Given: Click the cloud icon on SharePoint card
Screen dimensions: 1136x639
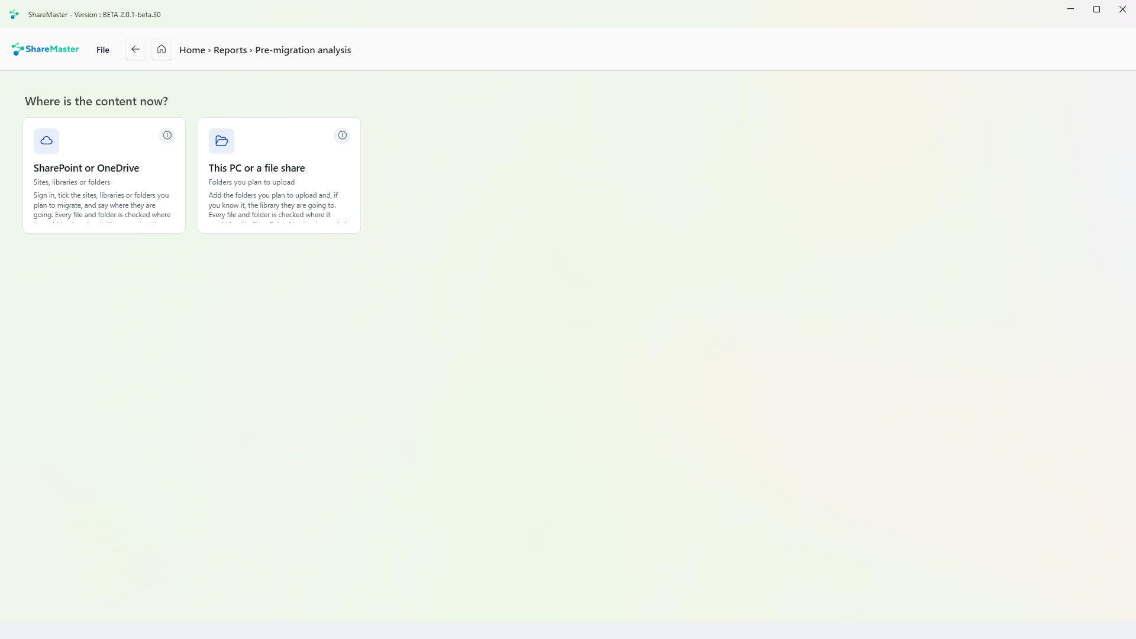Looking at the screenshot, I should (46, 141).
